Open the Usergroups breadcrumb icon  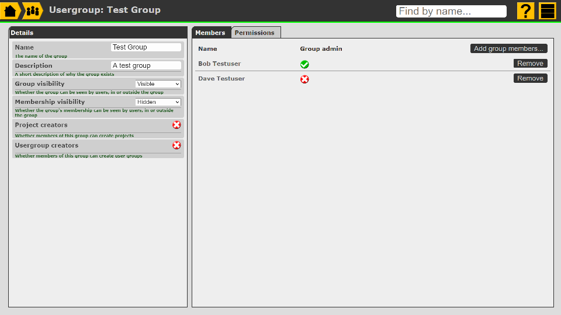(33, 10)
